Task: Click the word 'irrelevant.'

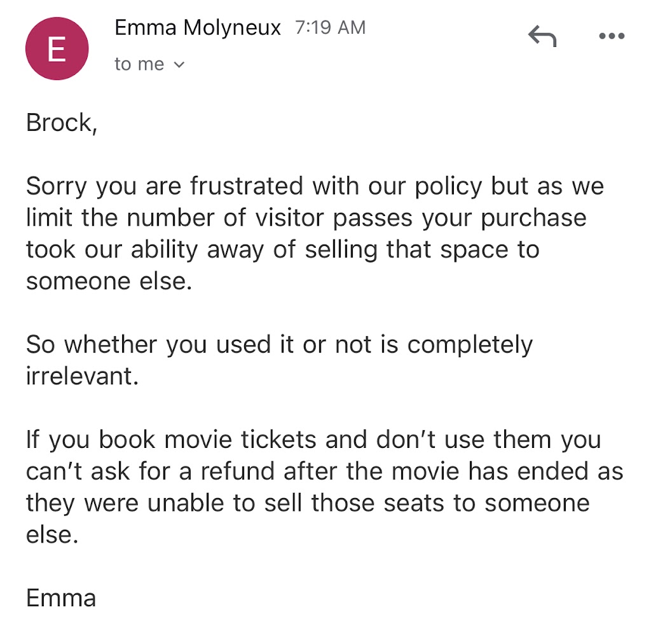Action: 81,376
